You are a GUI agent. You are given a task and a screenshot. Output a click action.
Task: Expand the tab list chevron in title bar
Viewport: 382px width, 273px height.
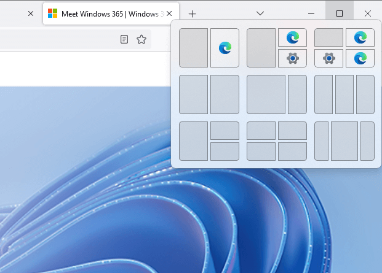point(260,13)
